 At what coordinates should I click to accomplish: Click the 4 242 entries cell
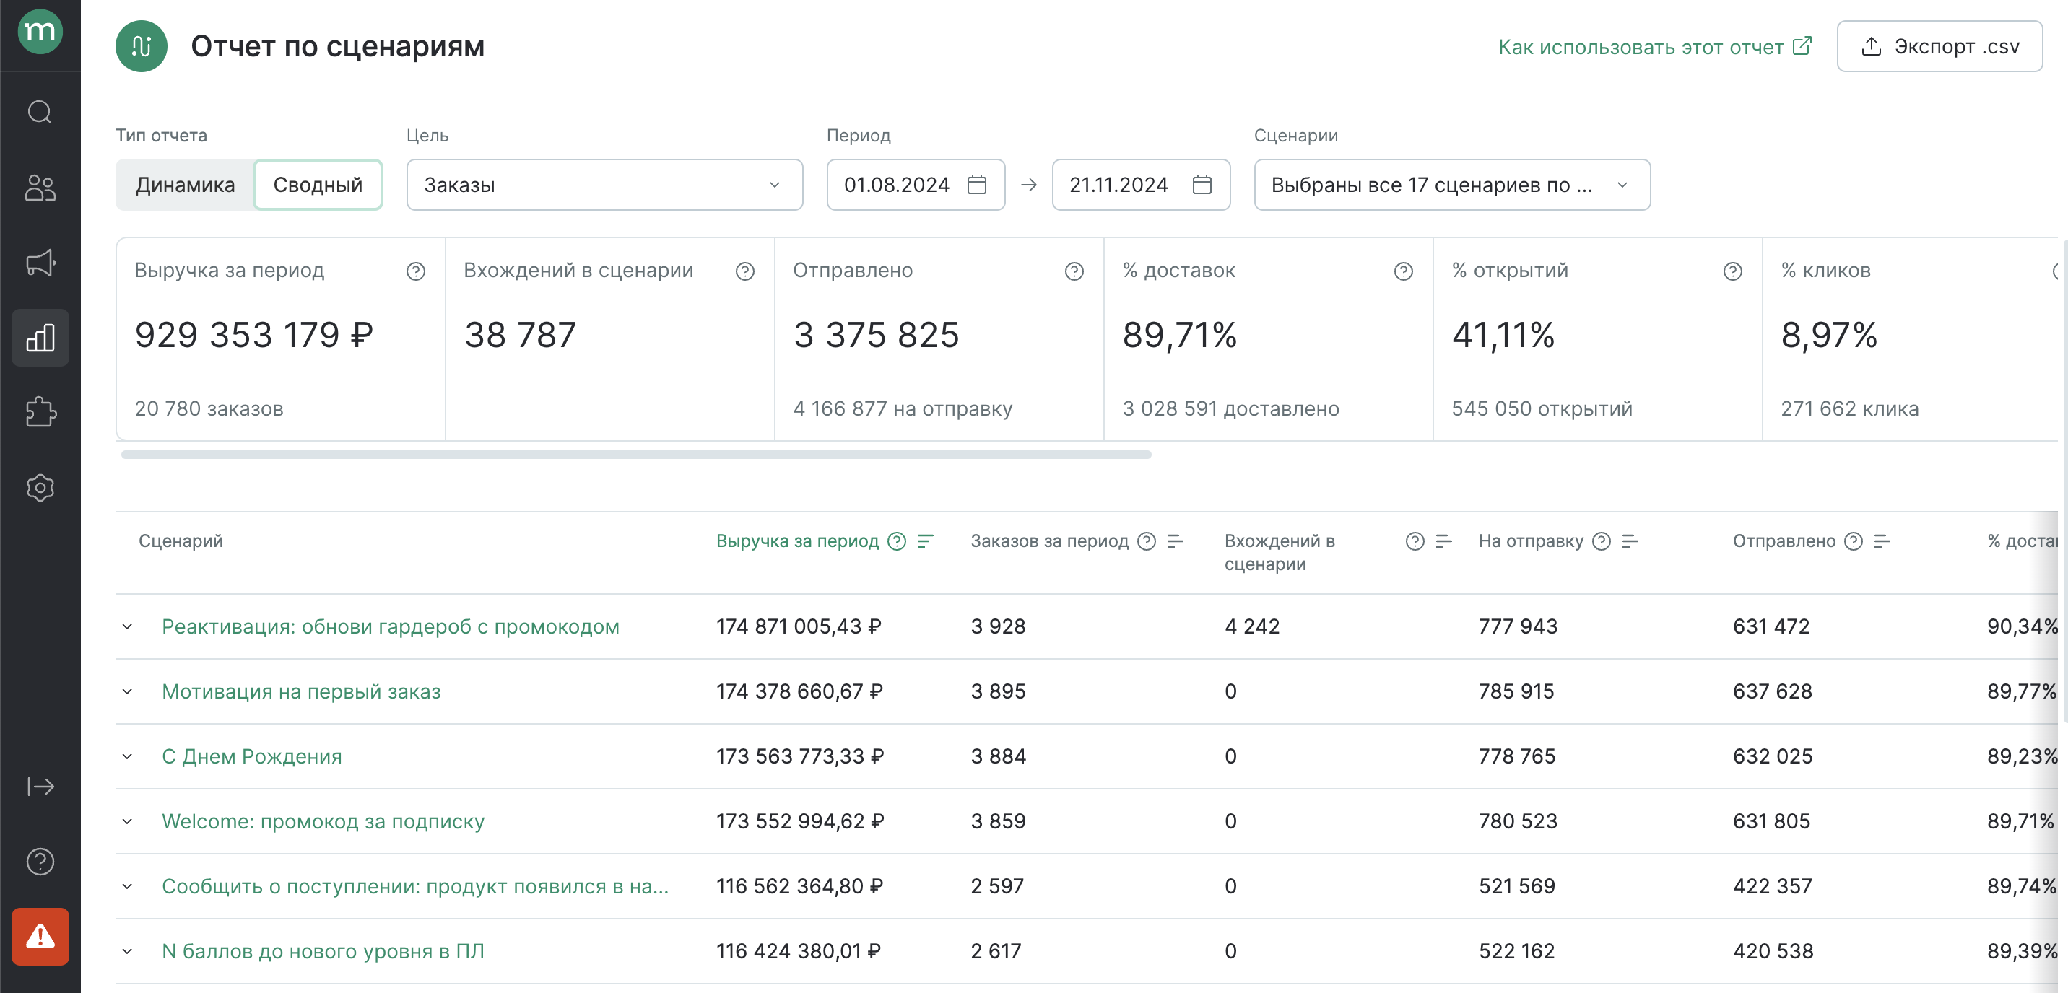(1251, 626)
